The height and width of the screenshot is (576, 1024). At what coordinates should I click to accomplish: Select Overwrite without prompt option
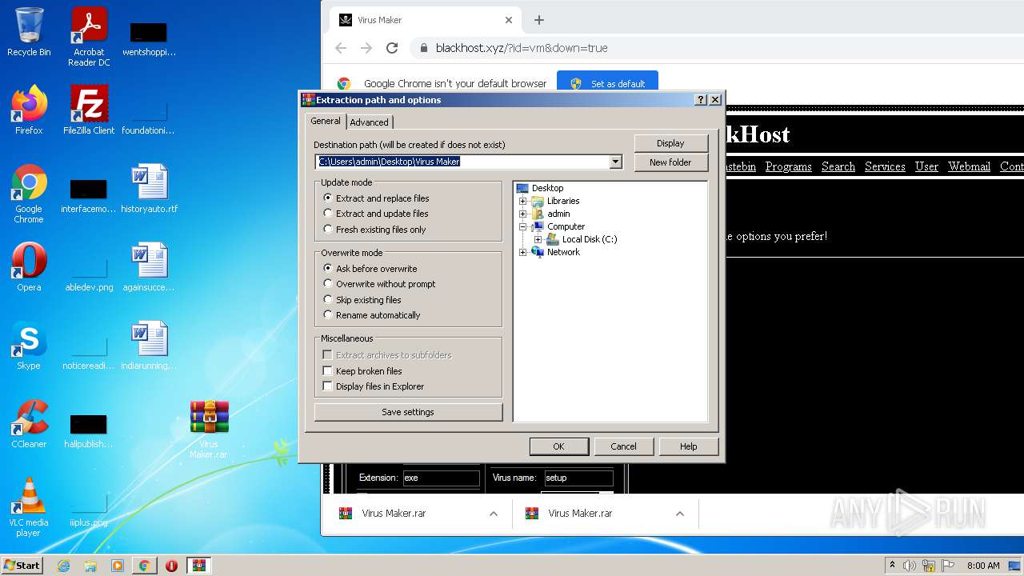pos(379,284)
